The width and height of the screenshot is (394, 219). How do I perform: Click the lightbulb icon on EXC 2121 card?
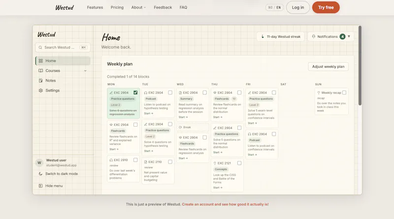tap(215, 163)
